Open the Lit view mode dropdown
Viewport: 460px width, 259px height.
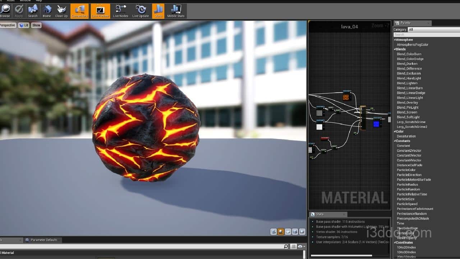pyautogui.click(x=24, y=25)
